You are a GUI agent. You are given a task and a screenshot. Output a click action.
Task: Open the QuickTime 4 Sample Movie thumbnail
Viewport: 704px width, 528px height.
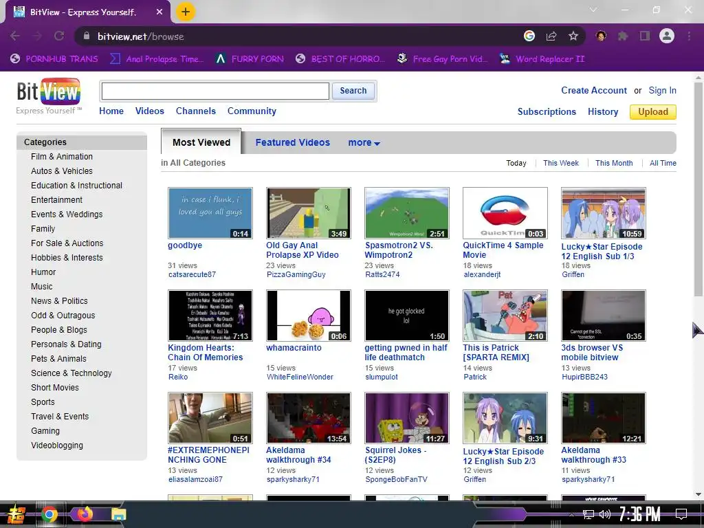click(505, 213)
